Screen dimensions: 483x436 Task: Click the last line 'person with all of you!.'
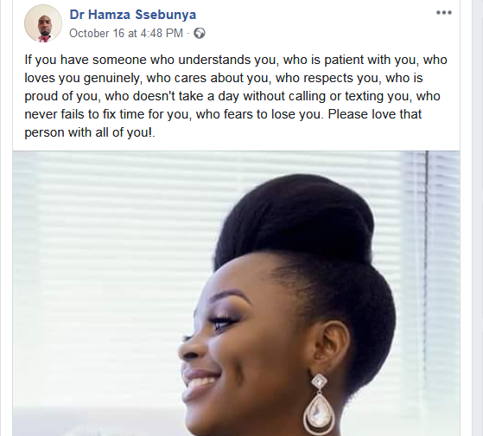90,132
